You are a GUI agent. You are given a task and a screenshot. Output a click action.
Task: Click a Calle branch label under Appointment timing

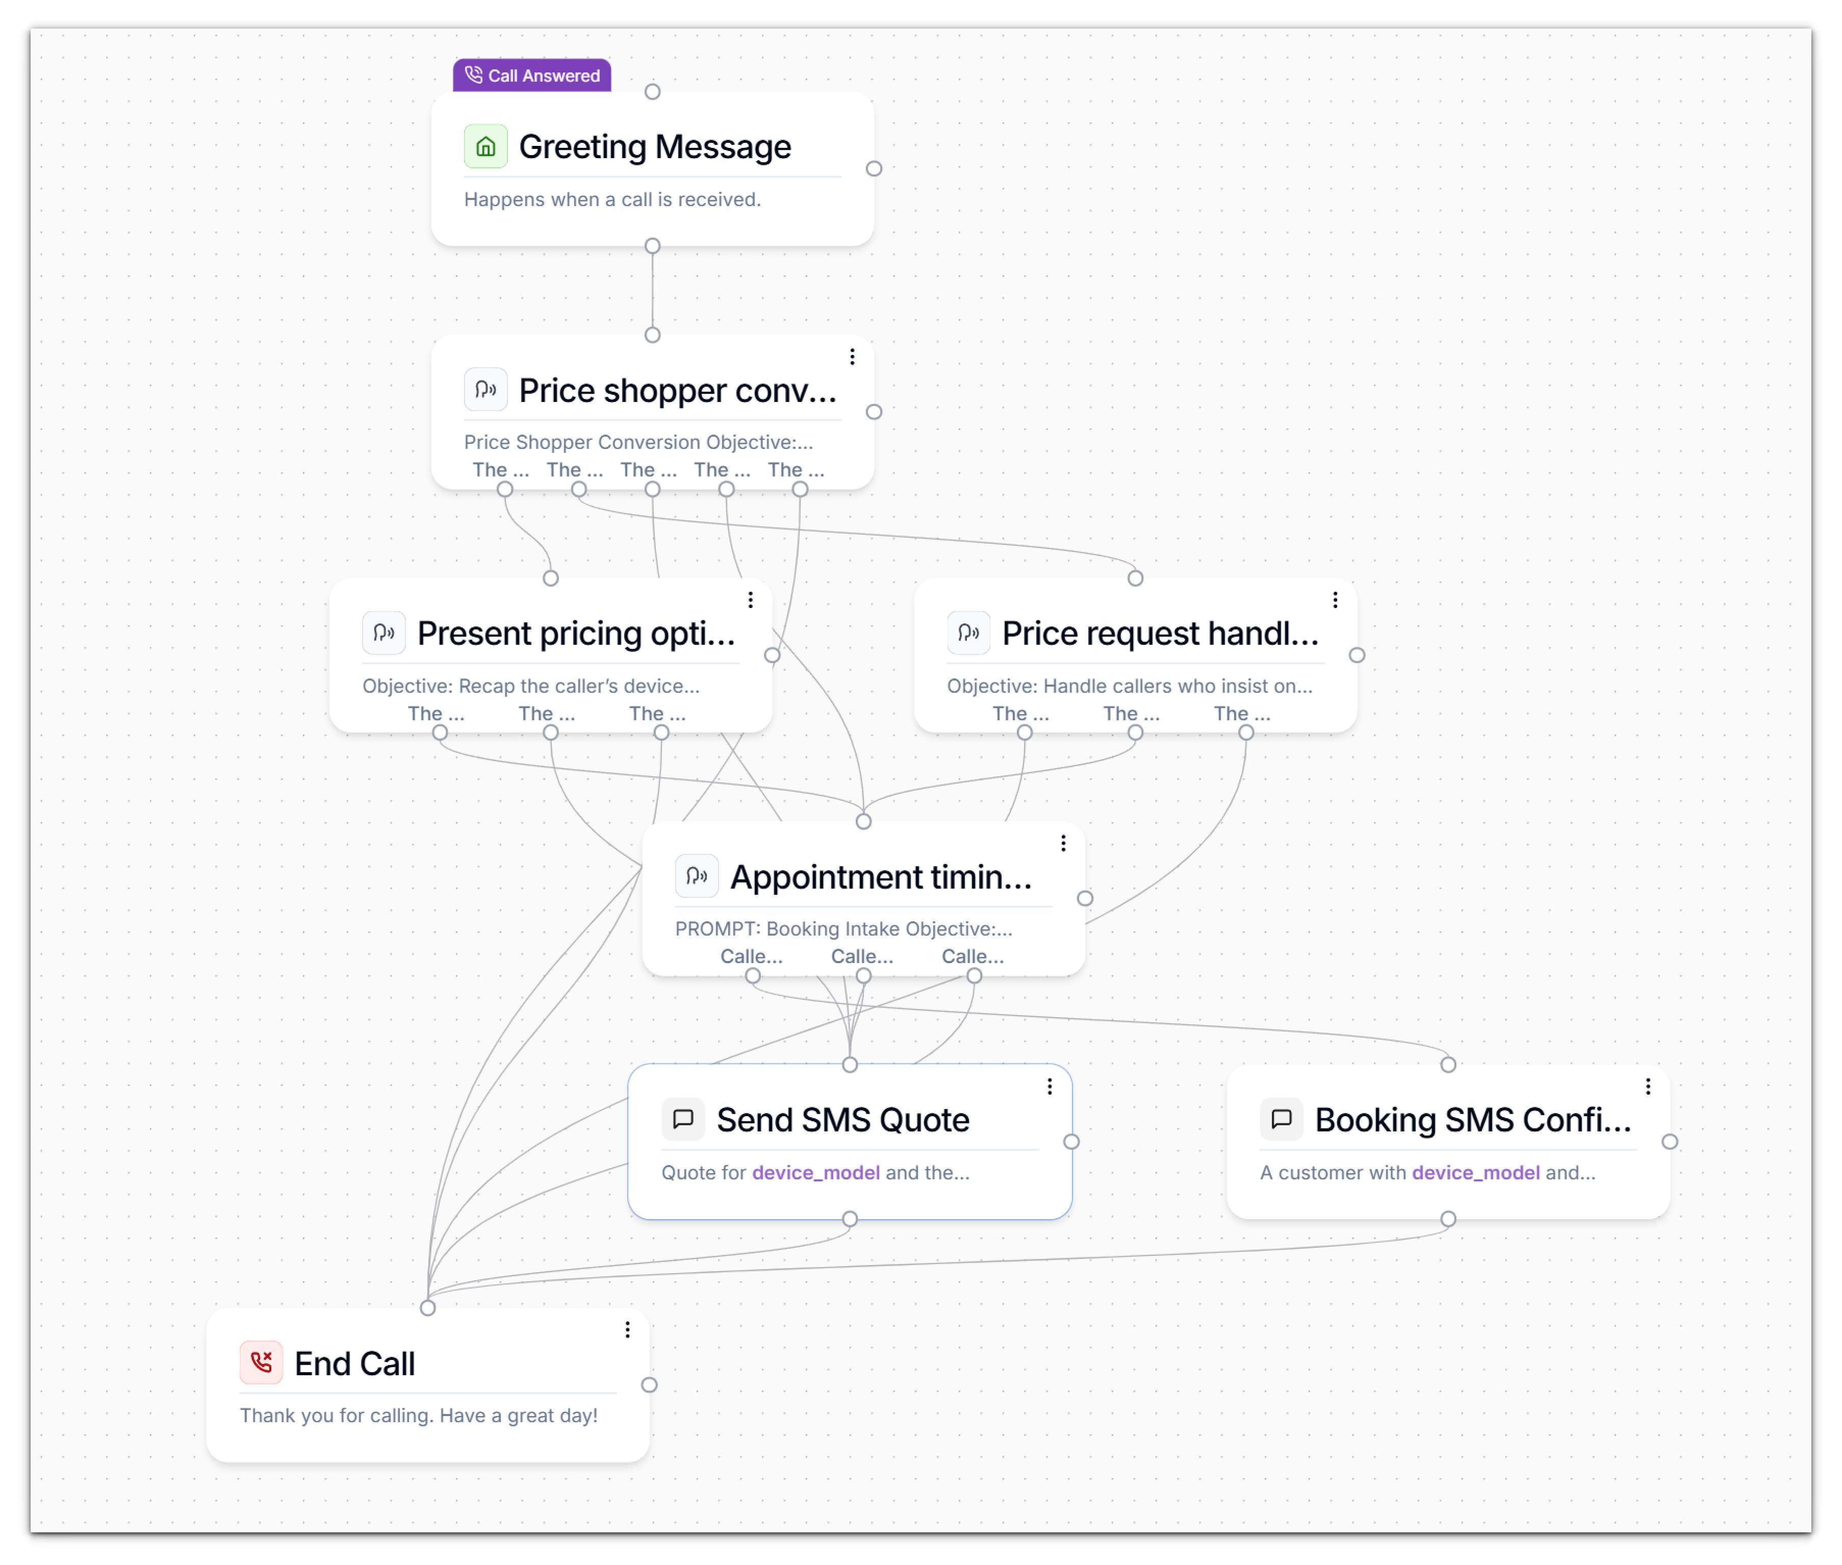click(752, 955)
